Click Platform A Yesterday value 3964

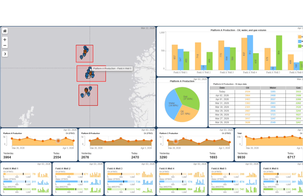tap(7, 157)
